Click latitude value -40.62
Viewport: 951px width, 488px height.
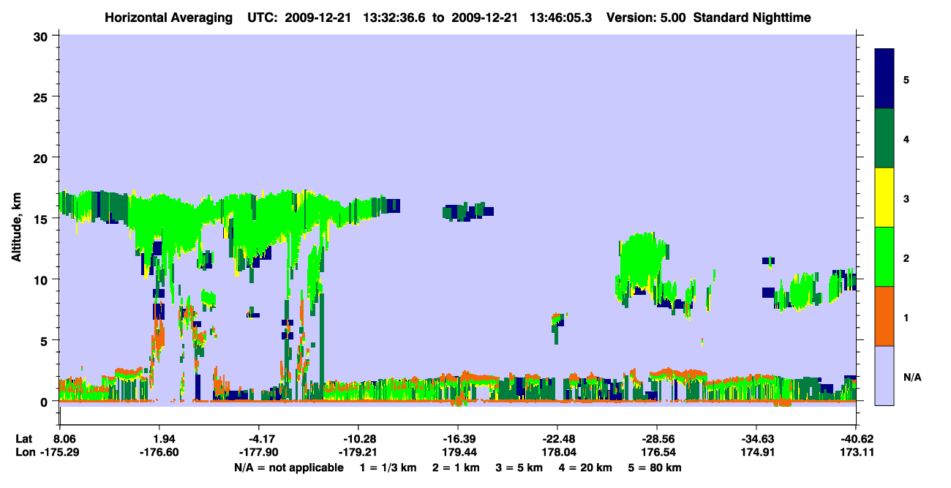(x=855, y=439)
